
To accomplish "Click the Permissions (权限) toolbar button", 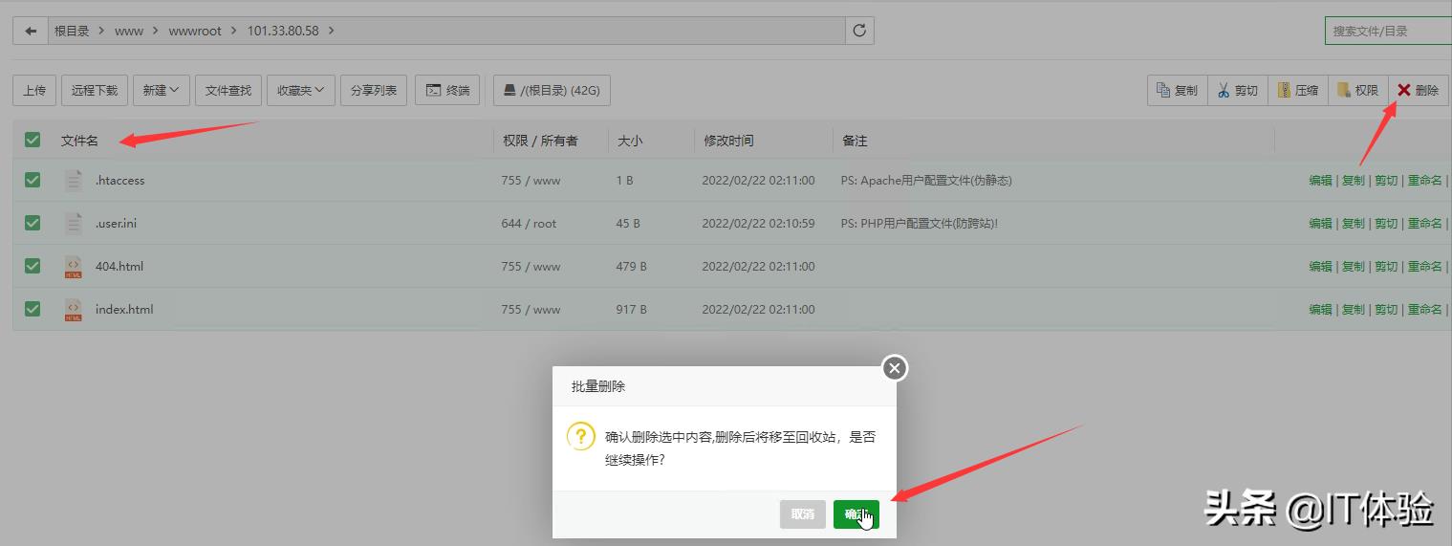I will [1357, 90].
